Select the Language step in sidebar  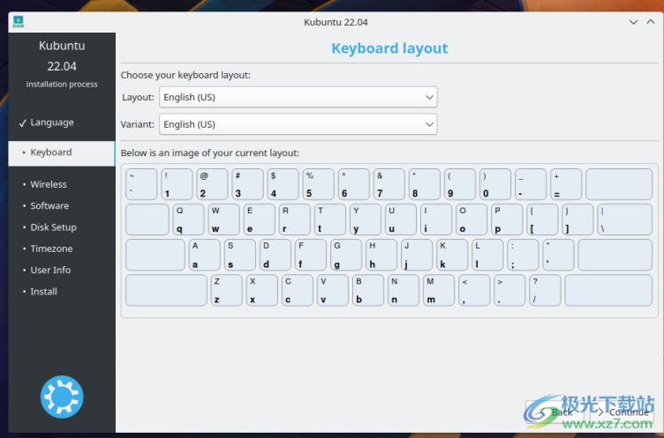(x=52, y=122)
